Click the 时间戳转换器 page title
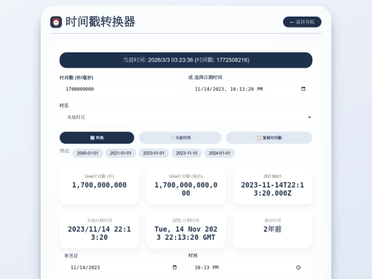The width and height of the screenshot is (372, 279). [100, 22]
